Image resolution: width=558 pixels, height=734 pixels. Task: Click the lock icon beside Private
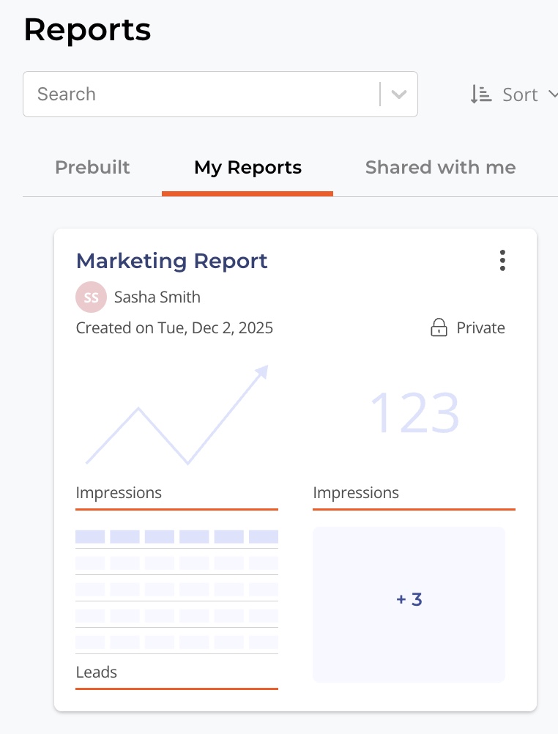(438, 327)
